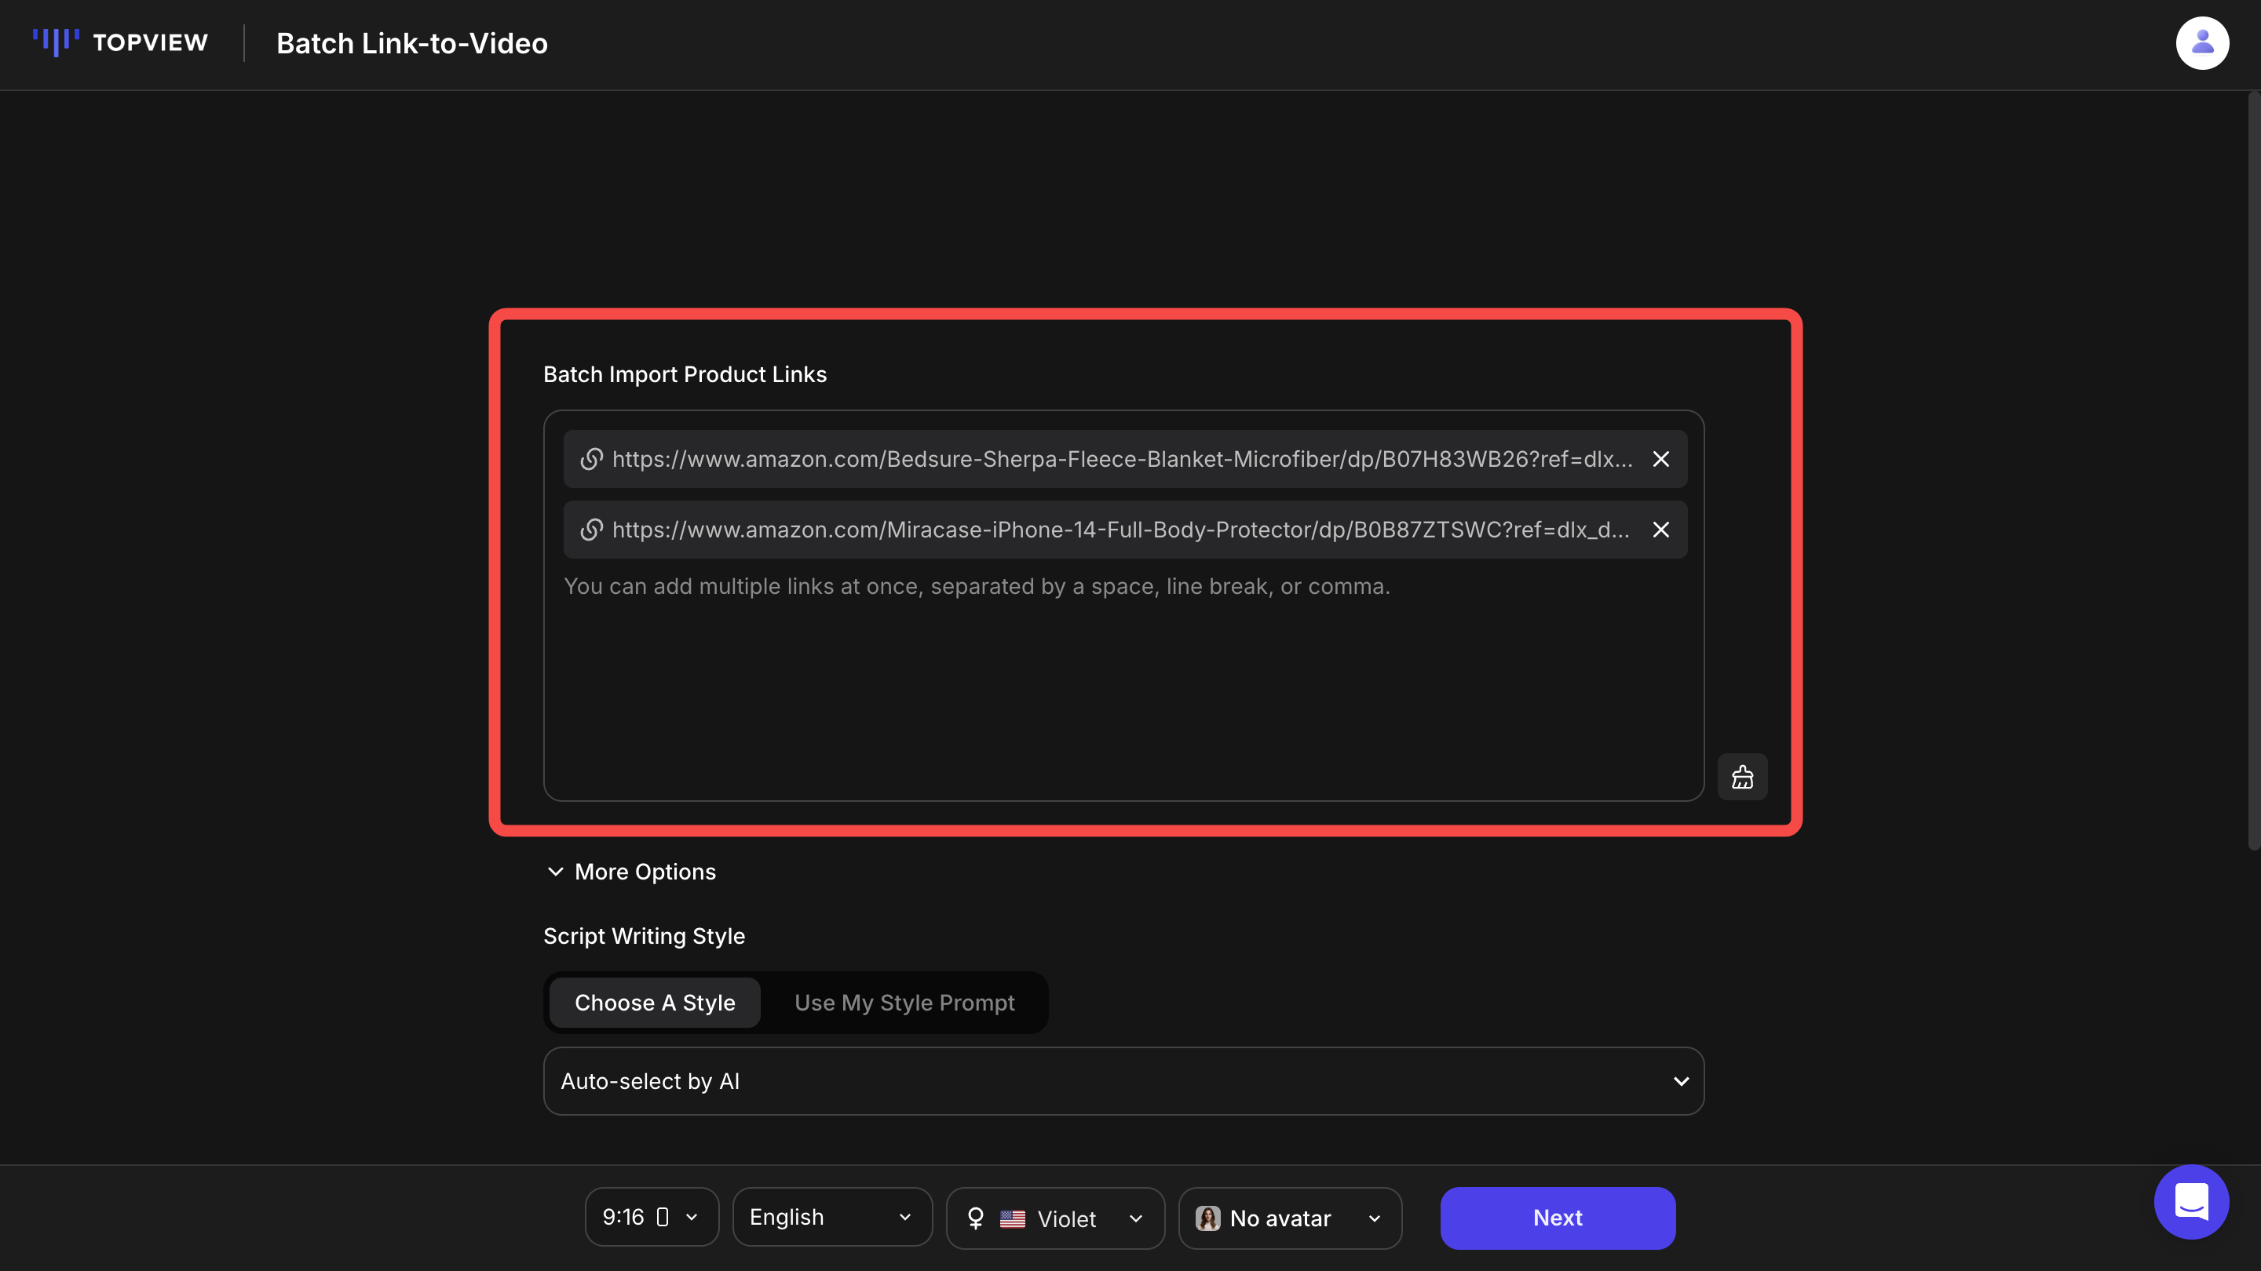
Task: Open the live chat bubble icon
Action: coord(2191,1203)
